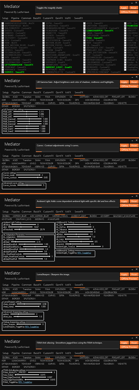Select LEVELS sub-tab in the LumaSharpen panel
Viewport: 139px width, 390px height.
click(x=33, y=292)
